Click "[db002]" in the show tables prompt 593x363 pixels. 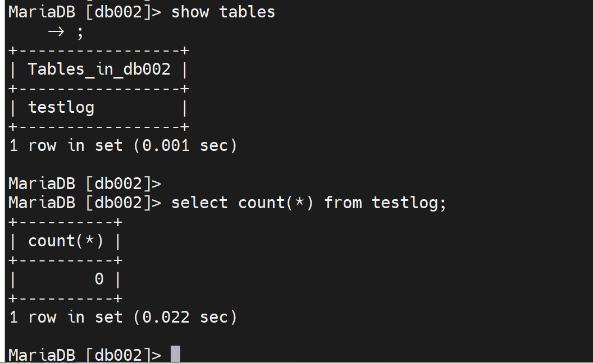click(x=118, y=12)
